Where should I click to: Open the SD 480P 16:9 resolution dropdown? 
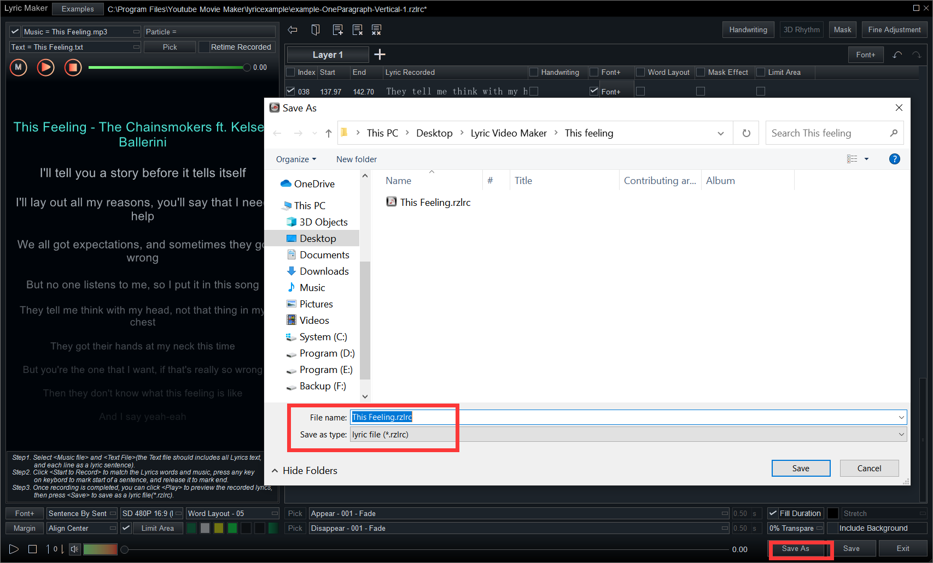point(151,513)
